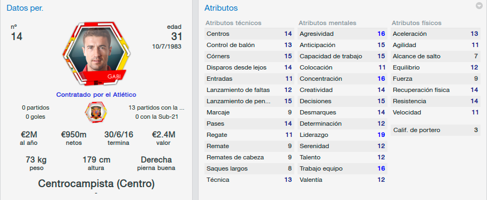Click the 'Atributos mentales' column header

[328, 23]
